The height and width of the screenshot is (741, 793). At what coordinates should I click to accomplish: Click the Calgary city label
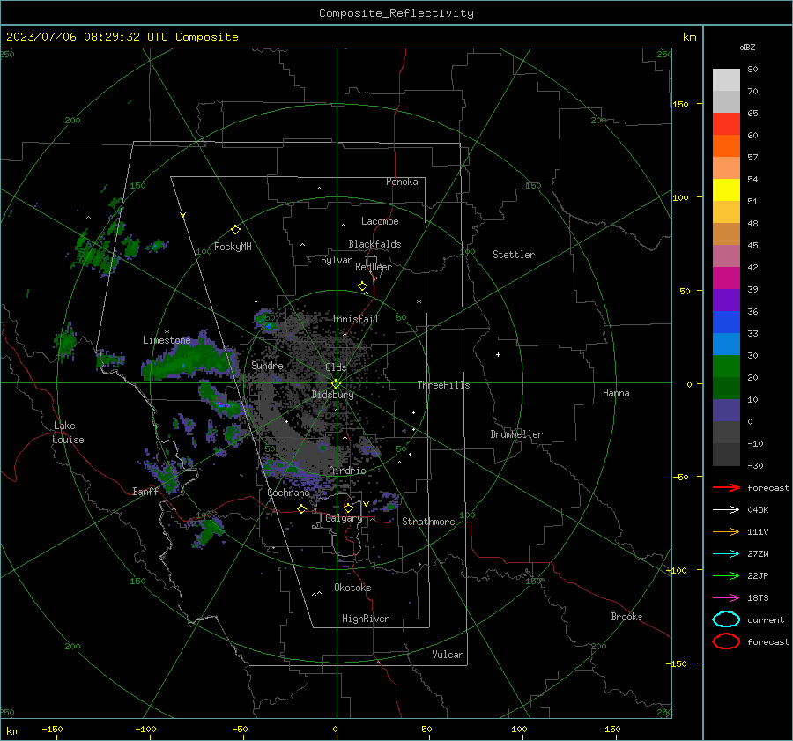[344, 518]
